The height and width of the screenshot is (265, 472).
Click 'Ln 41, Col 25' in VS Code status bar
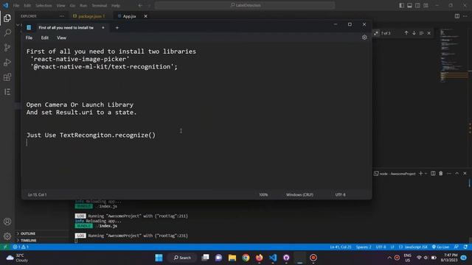[x=341, y=247]
